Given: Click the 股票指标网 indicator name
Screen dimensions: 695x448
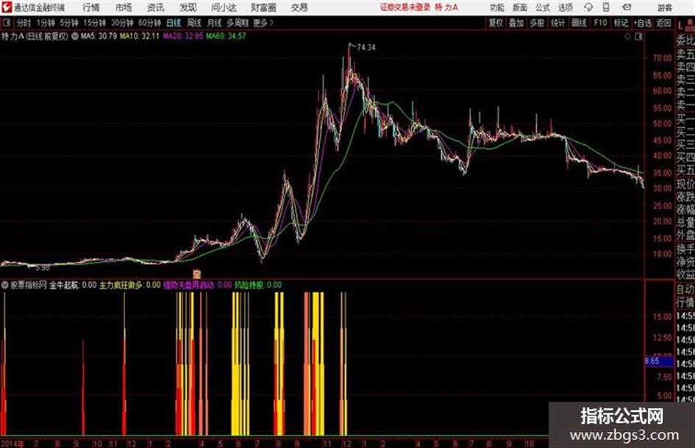Looking at the screenshot, I should click(x=29, y=285).
